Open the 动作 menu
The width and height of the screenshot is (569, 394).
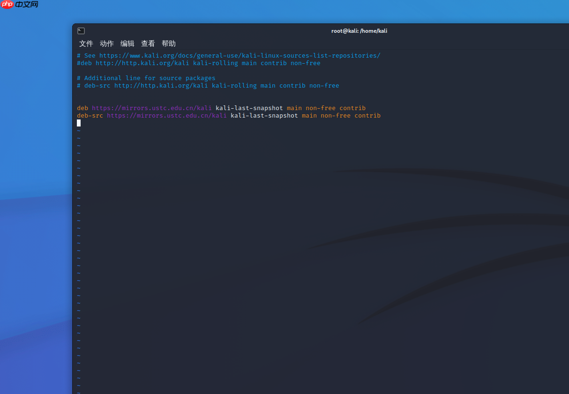click(106, 43)
